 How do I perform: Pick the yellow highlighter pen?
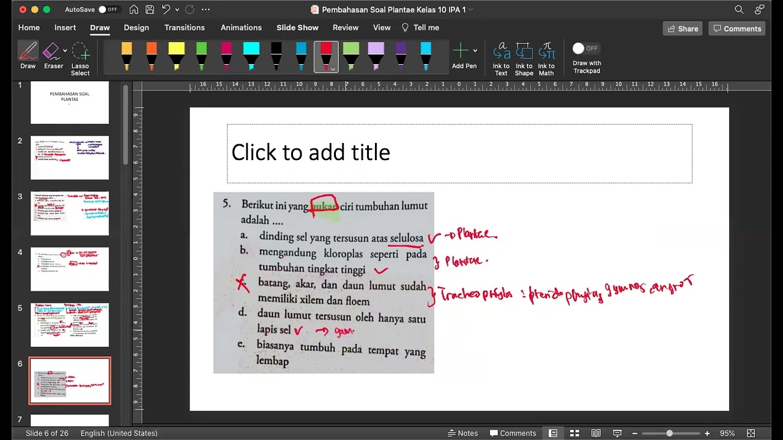pyautogui.click(x=176, y=56)
